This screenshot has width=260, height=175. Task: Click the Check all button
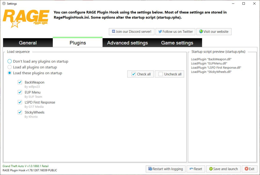(140, 74)
